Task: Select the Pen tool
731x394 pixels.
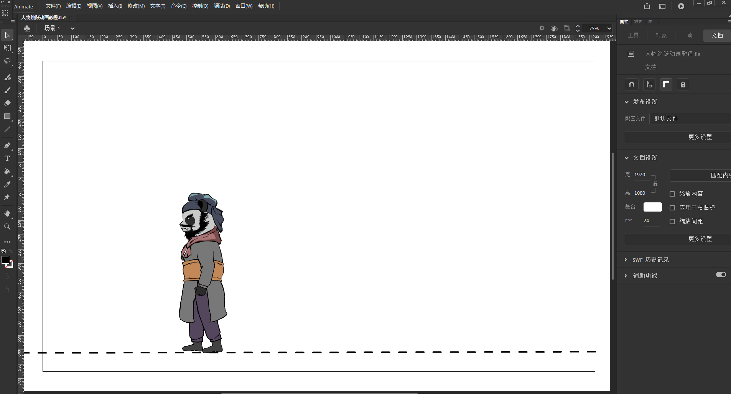Action: pyautogui.click(x=7, y=145)
